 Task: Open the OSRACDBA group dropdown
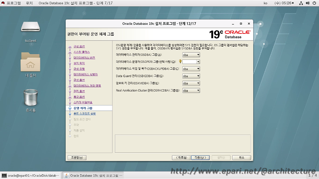tap(191, 91)
